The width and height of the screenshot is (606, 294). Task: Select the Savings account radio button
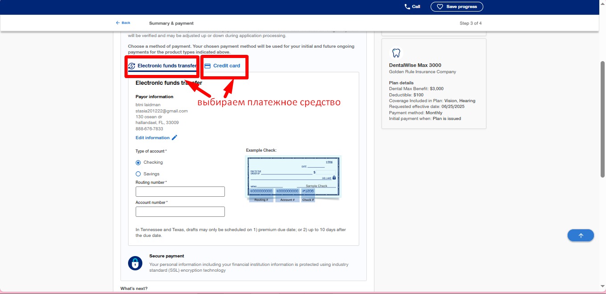[x=138, y=174]
